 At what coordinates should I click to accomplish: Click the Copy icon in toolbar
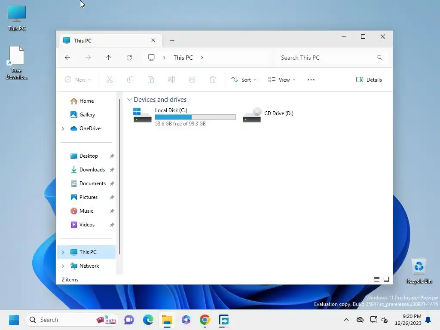tap(130, 79)
